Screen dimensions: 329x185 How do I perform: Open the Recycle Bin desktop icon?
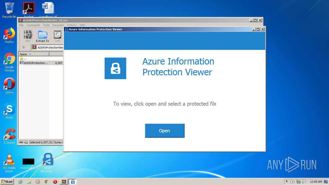point(9,10)
